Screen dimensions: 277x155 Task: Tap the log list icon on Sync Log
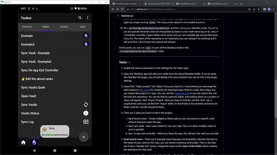[86, 122]
